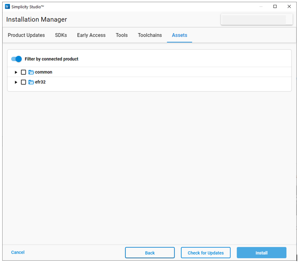Image resolution: width=298 pixels, height=262 pixels.
Task: Maximize the Simplicity Studio window
Action: point(275,7)
